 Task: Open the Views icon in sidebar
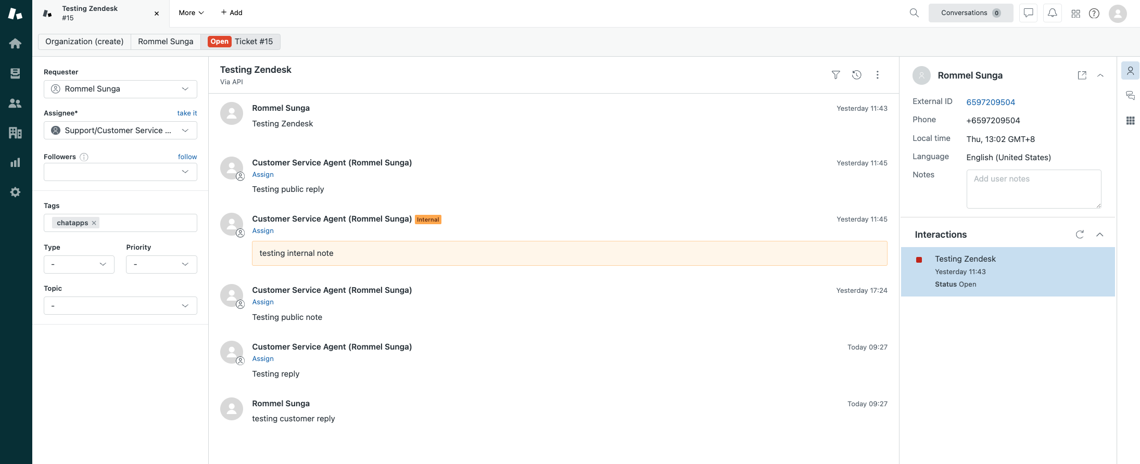[x=15, y=73]
